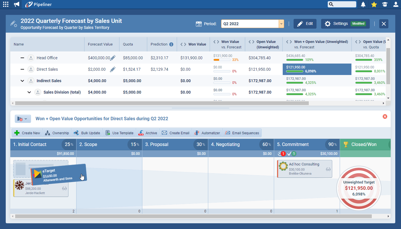This screenshot has height=229, width=401.
Task: Toggle the lost counter badge in Commitment stage
Action: (282, 153)
